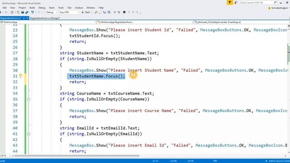The width and height of the screenshot is (290, 163).
Task: Open the Test menu
Action: pos(69,8)
